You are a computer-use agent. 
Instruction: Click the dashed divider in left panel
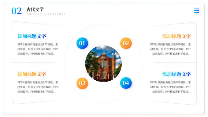[x=34, y=62]
